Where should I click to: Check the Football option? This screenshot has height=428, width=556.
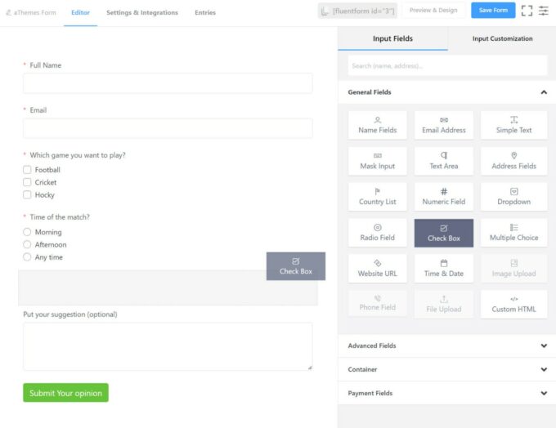click(x=27, y=170)
